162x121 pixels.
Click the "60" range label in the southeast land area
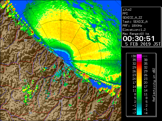[x=91, y=113]
